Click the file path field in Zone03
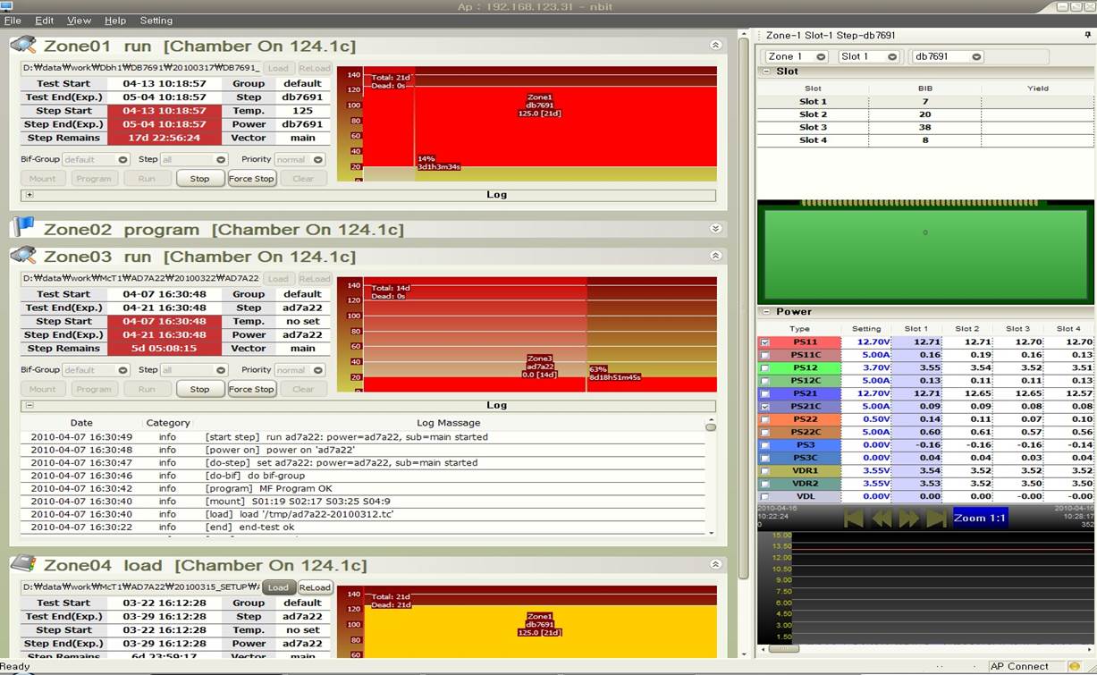This screenshot has height=675, width=1097. click(143, 278)
